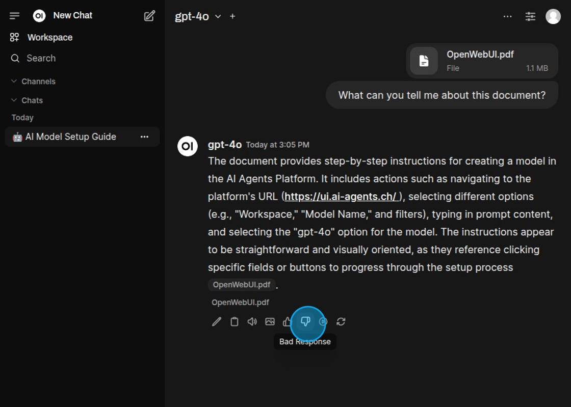
Task: Copy the response with the clipboard icon
Action: 235,321
